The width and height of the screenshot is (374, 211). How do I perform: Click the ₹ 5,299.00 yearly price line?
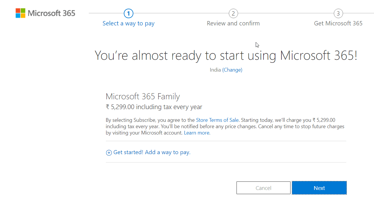(x=154, y=107)
